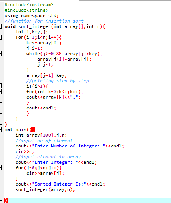Click the red highlighted closing brace on last line
Image resolution: width=171 pixels, height=203 pixels.
click(x=6, y=200)
